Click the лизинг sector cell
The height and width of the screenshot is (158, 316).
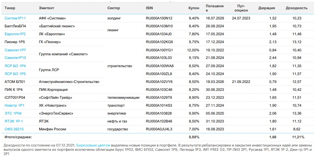[113, 30]
